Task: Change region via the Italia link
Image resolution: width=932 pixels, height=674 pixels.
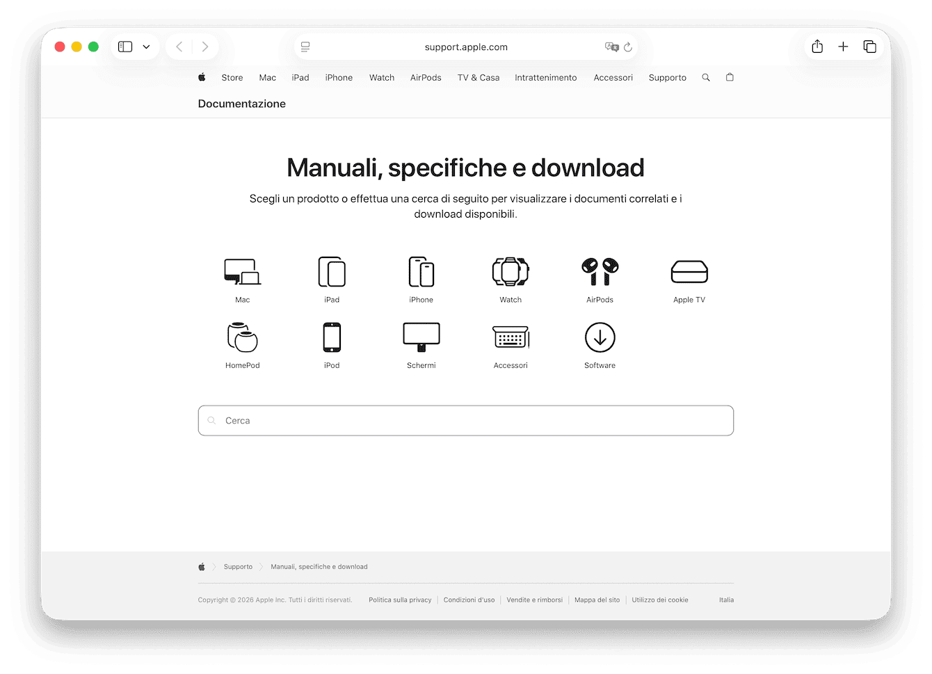Action: pos(727,600)
